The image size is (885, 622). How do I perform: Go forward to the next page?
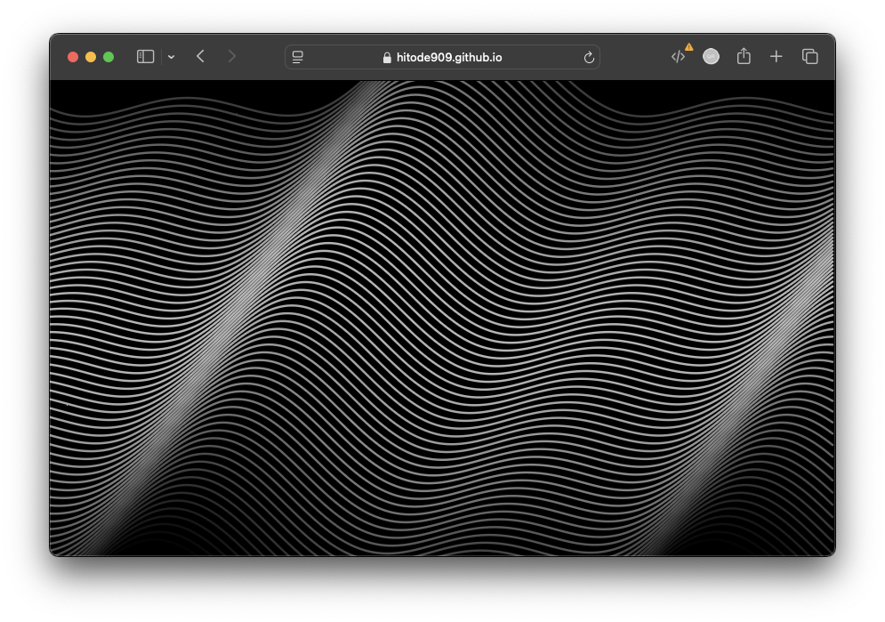click(231, 56)
